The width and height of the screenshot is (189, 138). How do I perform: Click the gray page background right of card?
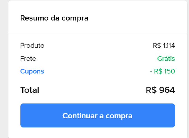tap(188, 69)
